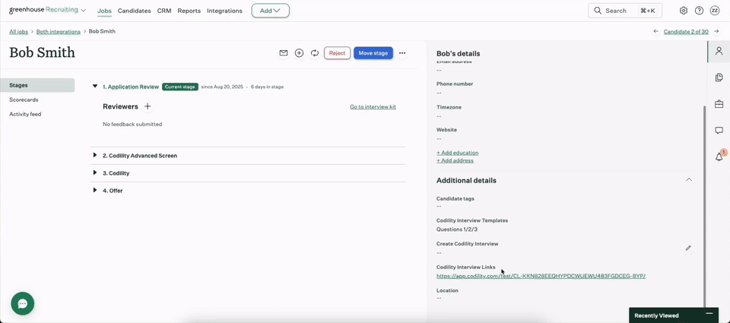
Task: Click the Current stage badge
Action: tap(180, 87)
